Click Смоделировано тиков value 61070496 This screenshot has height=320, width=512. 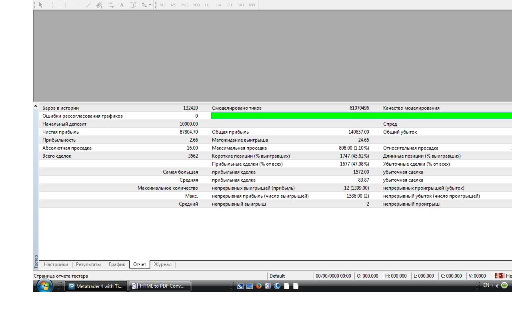pos(359,108)
